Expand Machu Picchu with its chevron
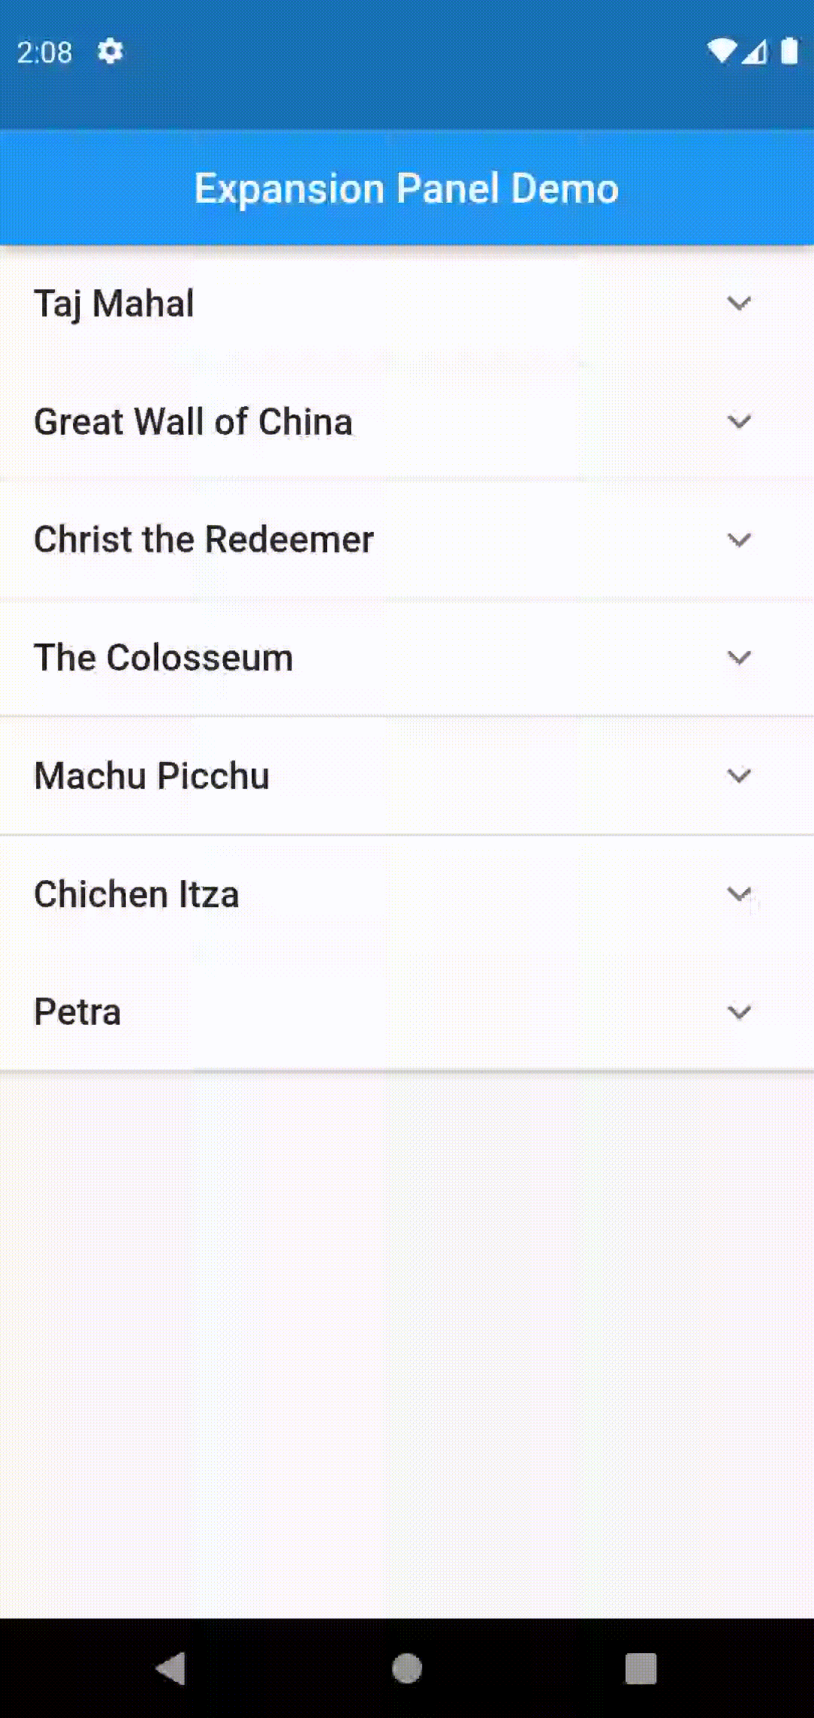This screenshot has width=814, height=1718. 739,775
